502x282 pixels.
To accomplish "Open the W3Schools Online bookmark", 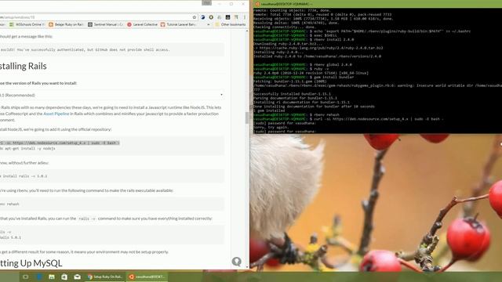I will (26, 24).
